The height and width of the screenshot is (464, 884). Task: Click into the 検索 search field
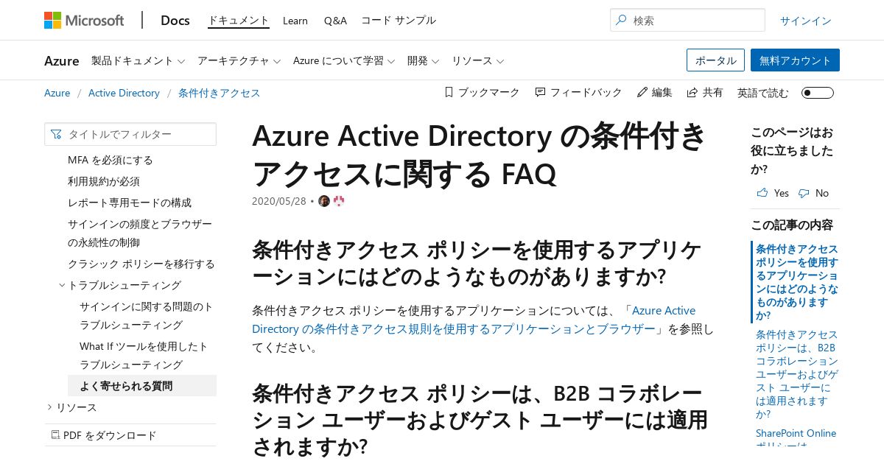(x=687, y=21)
